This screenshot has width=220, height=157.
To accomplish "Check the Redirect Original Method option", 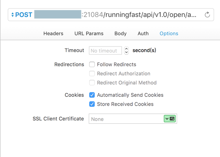I will (x=92, y=83).
